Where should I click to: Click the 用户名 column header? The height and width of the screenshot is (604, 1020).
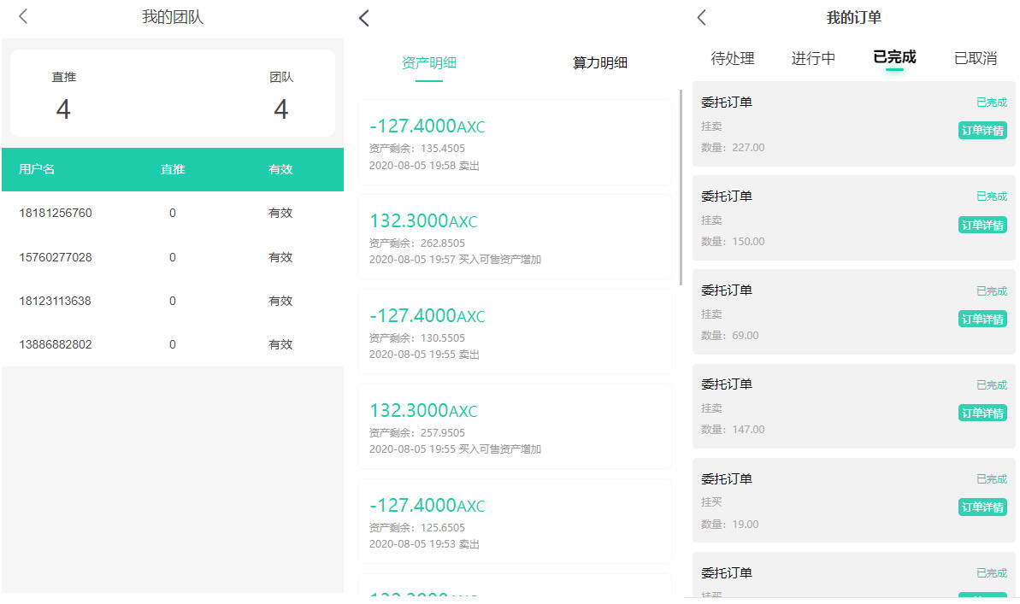(37, 170)
